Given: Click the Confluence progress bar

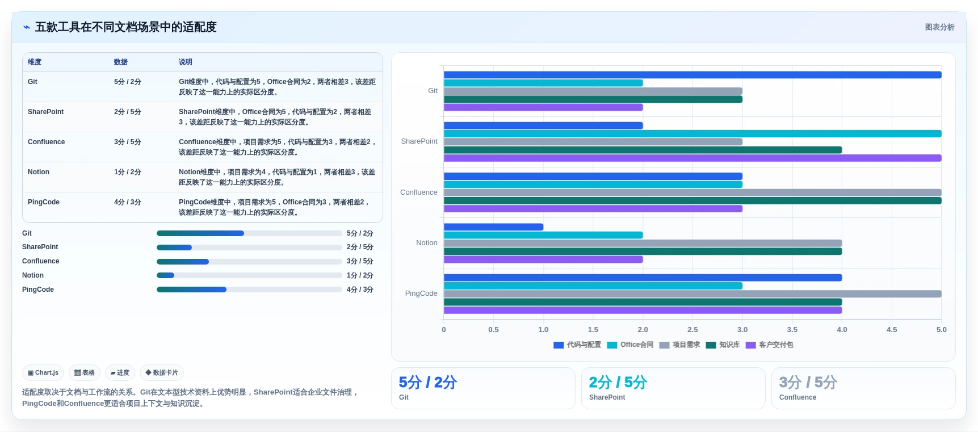Looking at the screenshot, I should click(249, 262).
